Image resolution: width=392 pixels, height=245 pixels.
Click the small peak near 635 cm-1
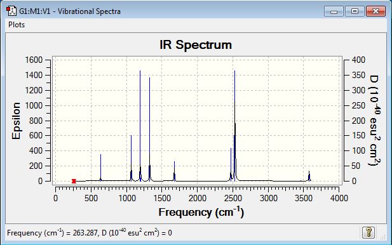point(101,168)
